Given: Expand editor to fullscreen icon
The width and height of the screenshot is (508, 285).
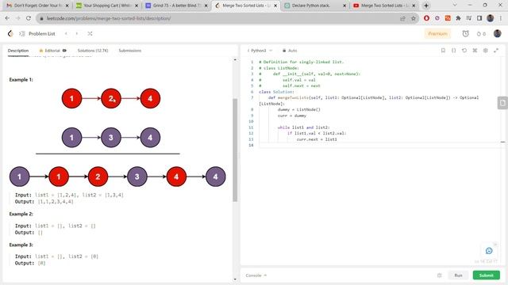Looking at the screenshot, I should 496,51.
